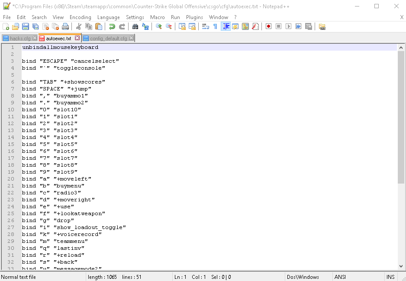This screenshot has height=281, width=406.
Task: Start macro recording
Action: click(268, 26)
